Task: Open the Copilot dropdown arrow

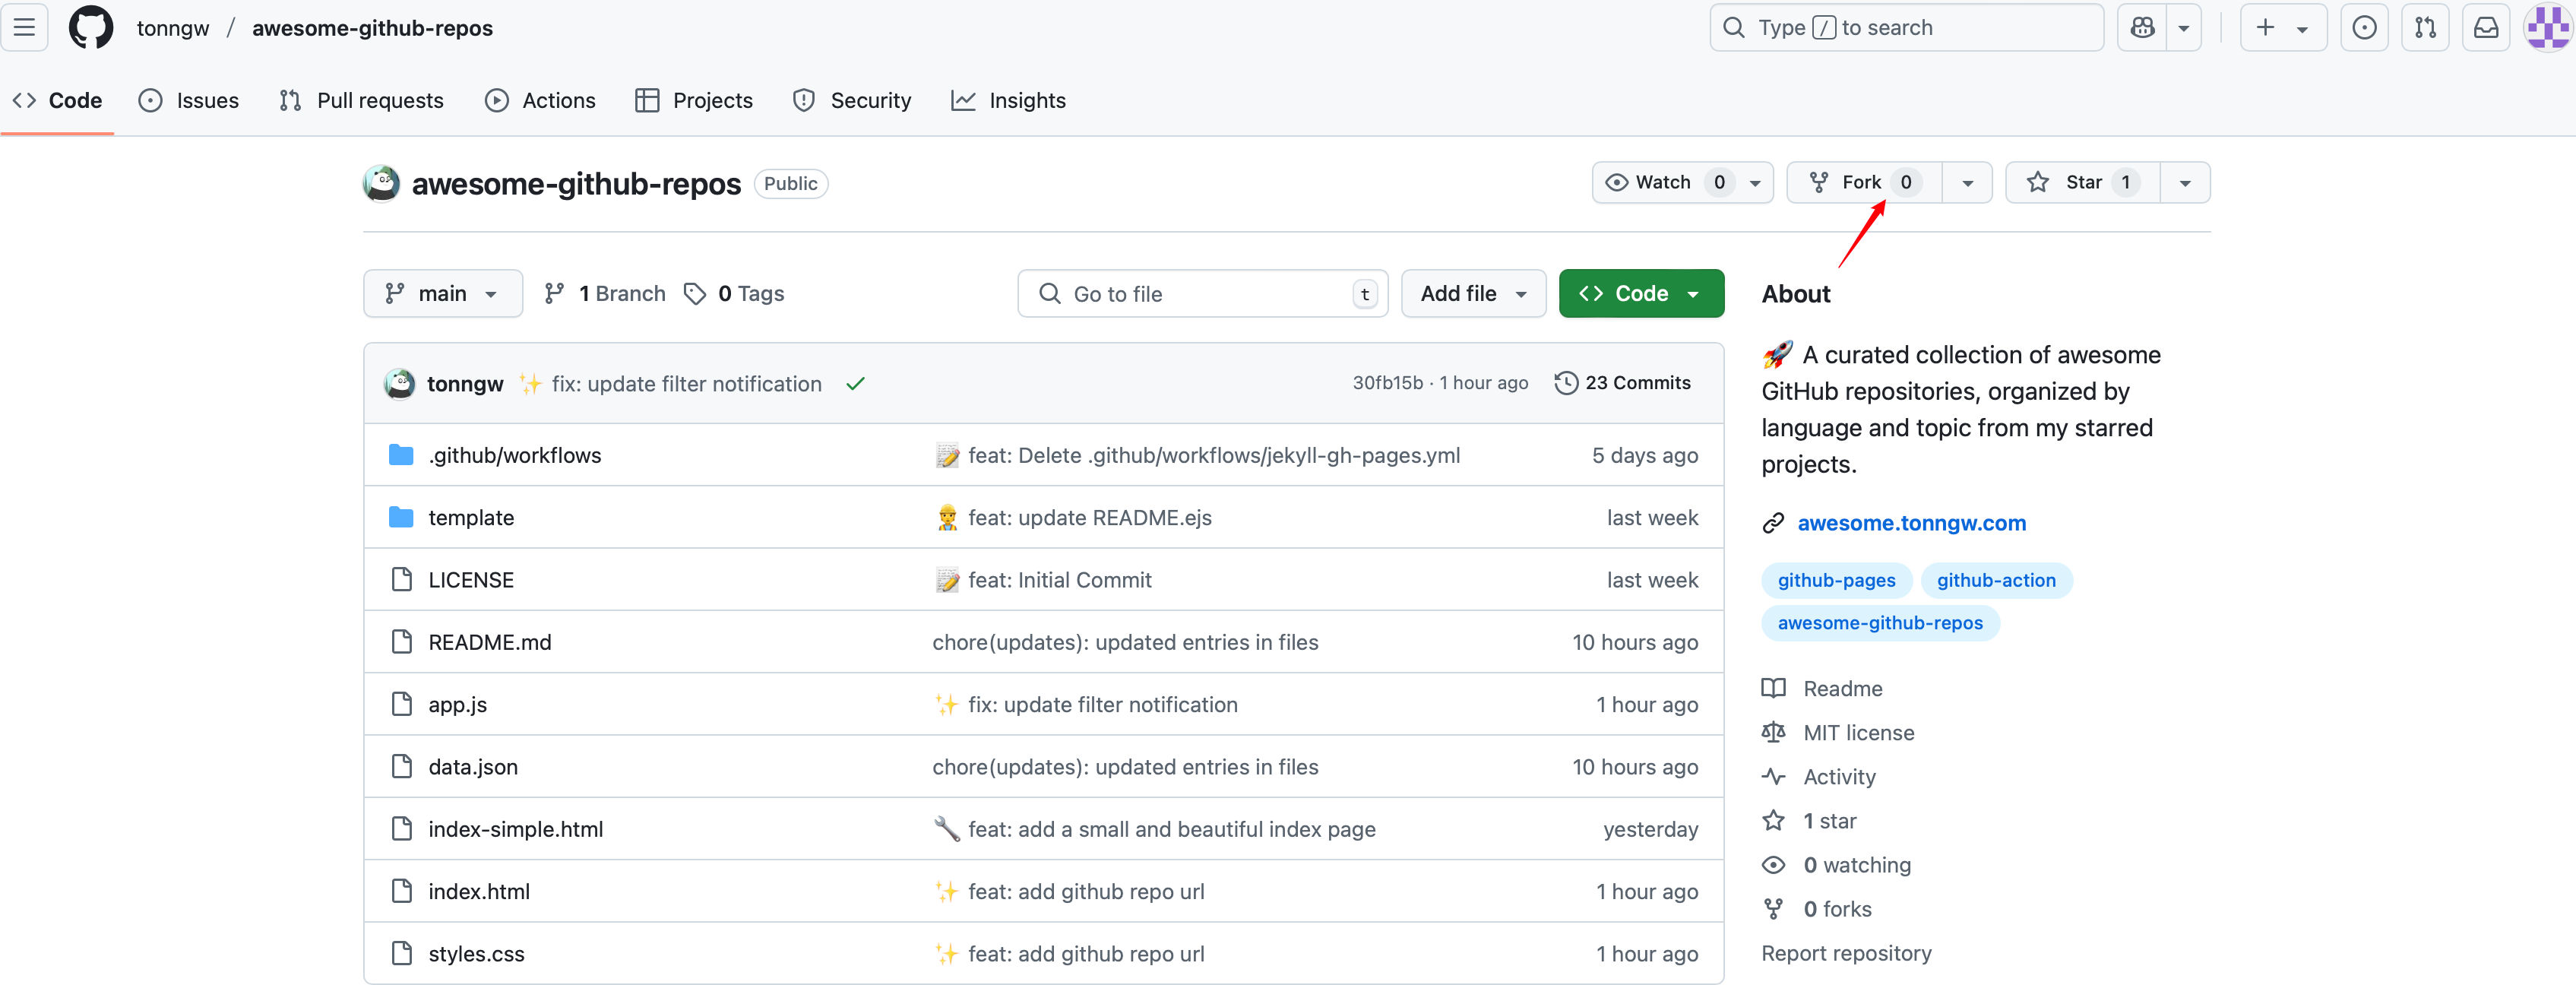Action: [x=2184, y=28]
